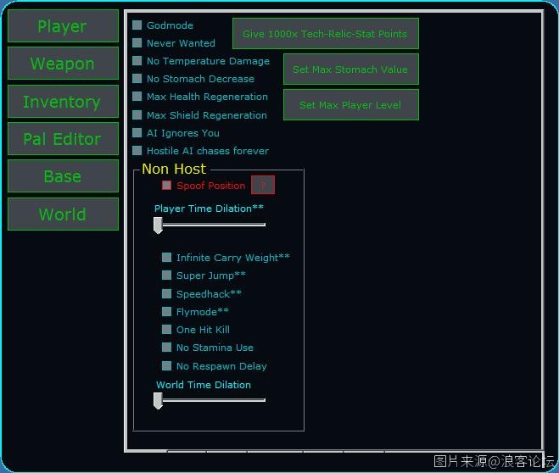Image resolution: width=559 pixels, height=473 pixels.
Task: Click the Player Time Dilation slider handle
Action: (x=158, y=225)
